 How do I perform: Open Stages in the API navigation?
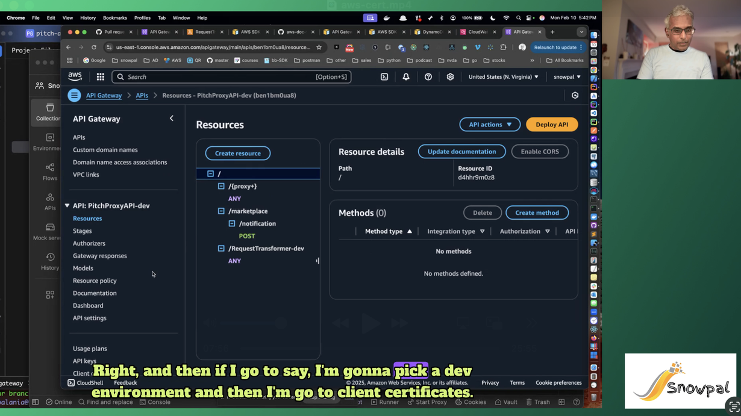[x=83, y=231]
